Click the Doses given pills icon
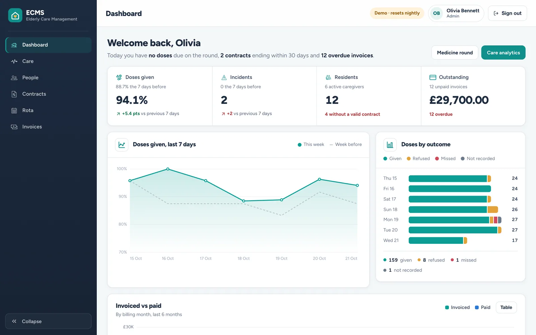The height and width of the screenshot is (335, 536). point(119,77)
